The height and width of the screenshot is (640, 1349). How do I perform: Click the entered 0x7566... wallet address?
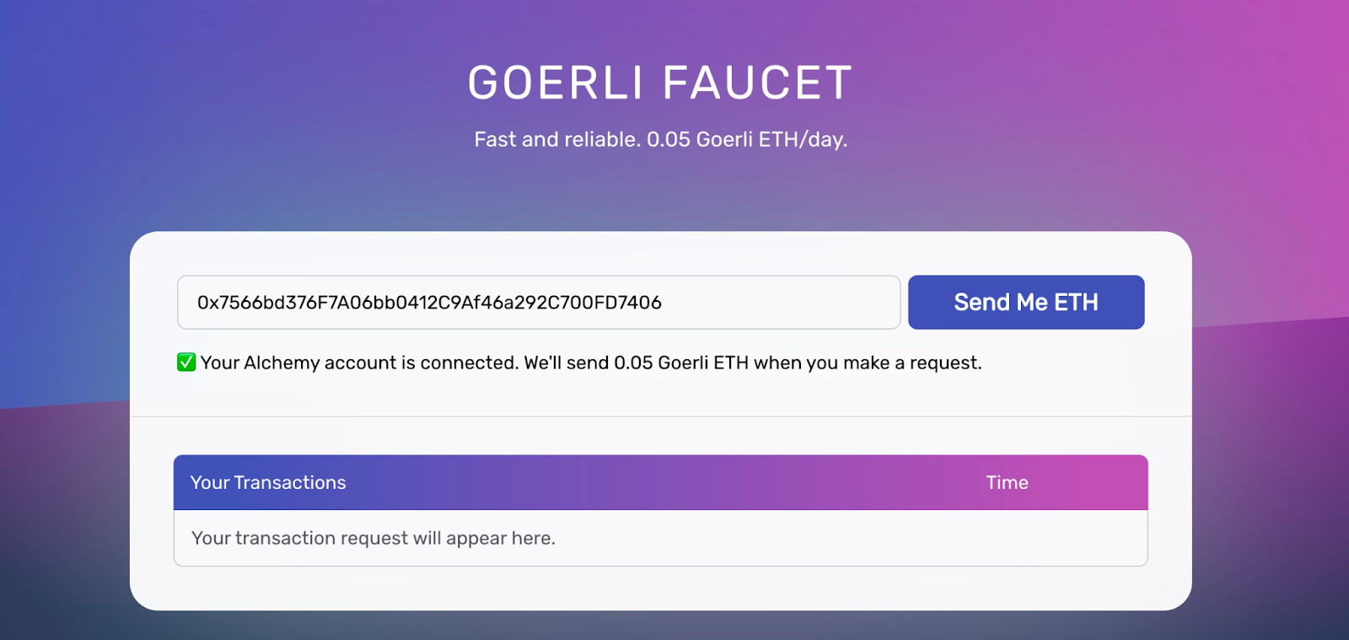pyautogui.click(x=428, y=302)
